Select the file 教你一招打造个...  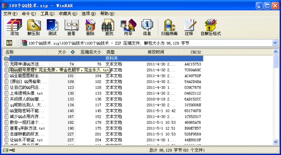pyautogui.click(x=27, y=123)
